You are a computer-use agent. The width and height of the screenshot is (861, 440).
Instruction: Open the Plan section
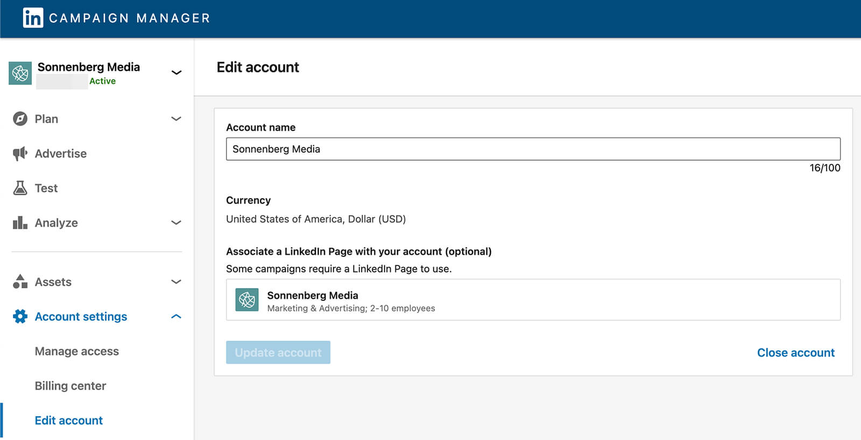point(46,119)
